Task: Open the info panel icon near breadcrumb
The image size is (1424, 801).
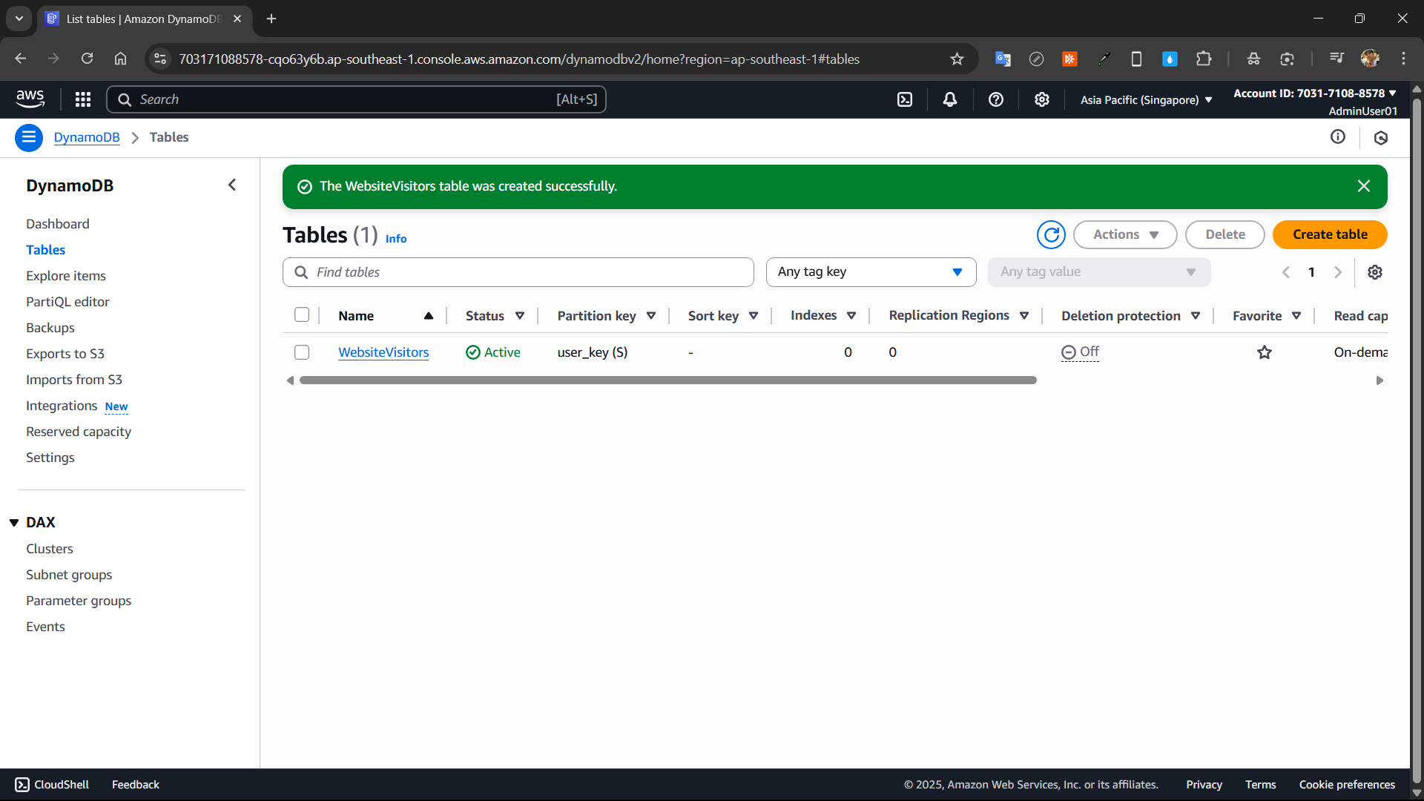Action: pos(1338,136)
